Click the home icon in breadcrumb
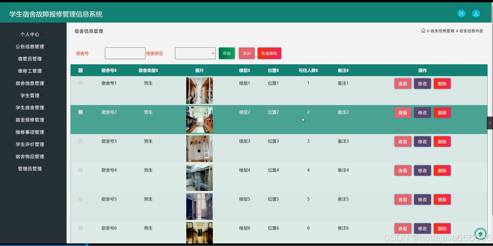 423,31
